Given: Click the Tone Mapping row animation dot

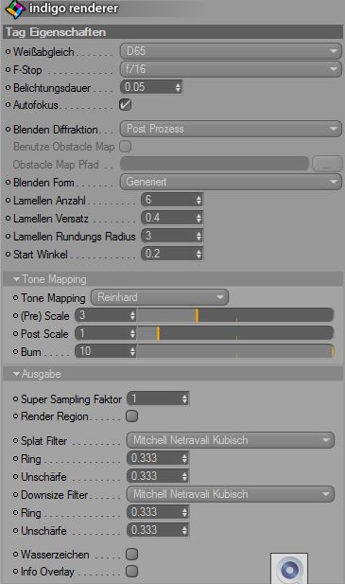Looking at the screenshot, I should pyautogui.click(x=16, y=298).
